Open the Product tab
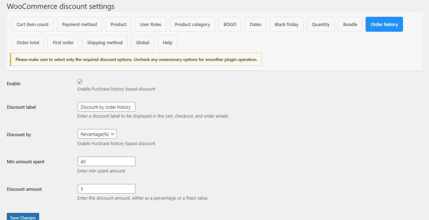The width and height of the screenshot is (429, 220). (x=119, y=24)
